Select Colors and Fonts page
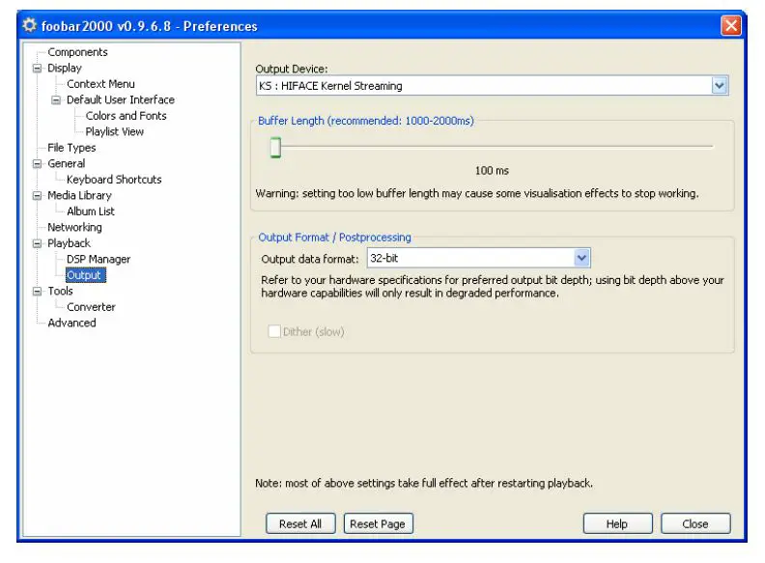Screen dimensions: 765x563 point(126,116)
